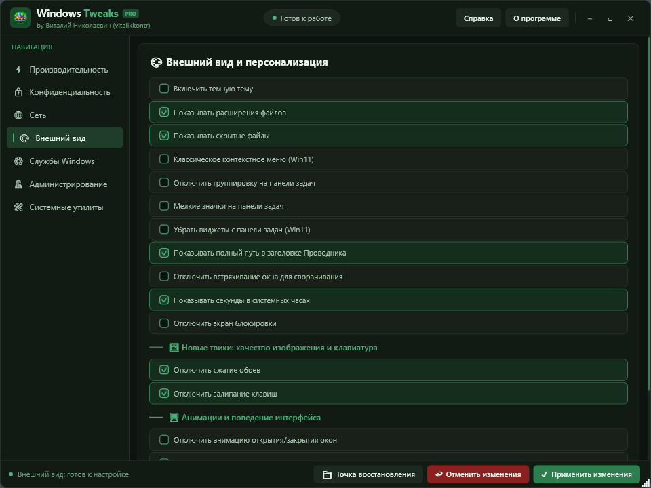The height and width of the screenshot is (488, 651).
Task: Click the palette icon in the page heading
Action: point(156,62)
